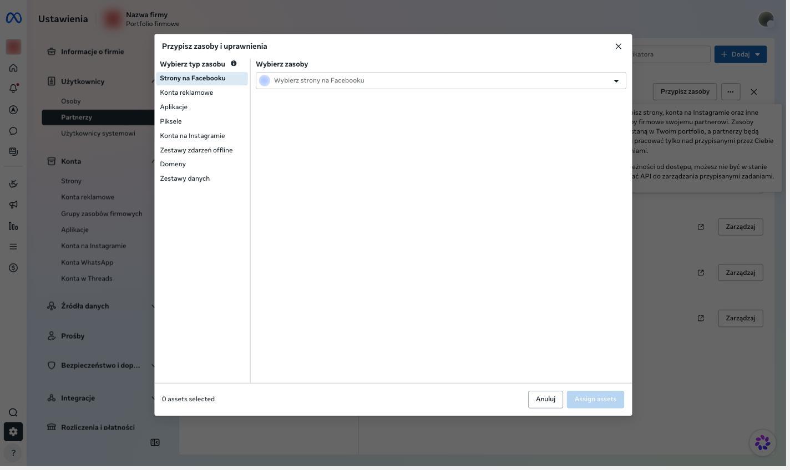Open Strony under Konta in sidebar
Screen dimensions: 790x470
click(x=72, y=181)
